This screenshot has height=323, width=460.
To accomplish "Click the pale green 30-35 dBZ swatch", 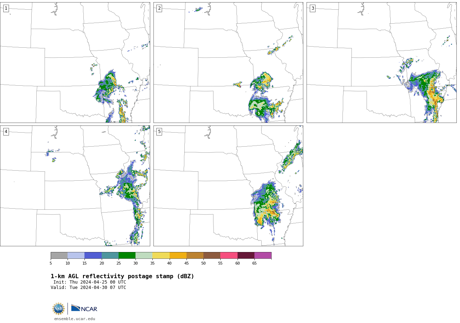I will (144, 255).
